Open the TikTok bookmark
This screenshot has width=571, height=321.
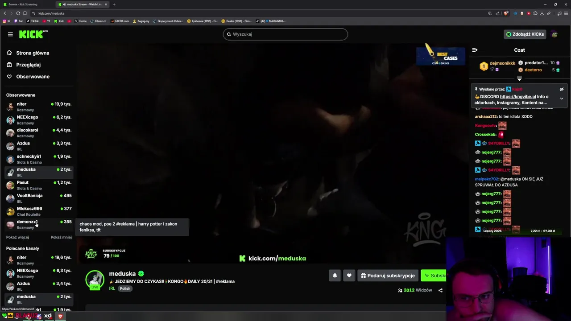point(33,21)
